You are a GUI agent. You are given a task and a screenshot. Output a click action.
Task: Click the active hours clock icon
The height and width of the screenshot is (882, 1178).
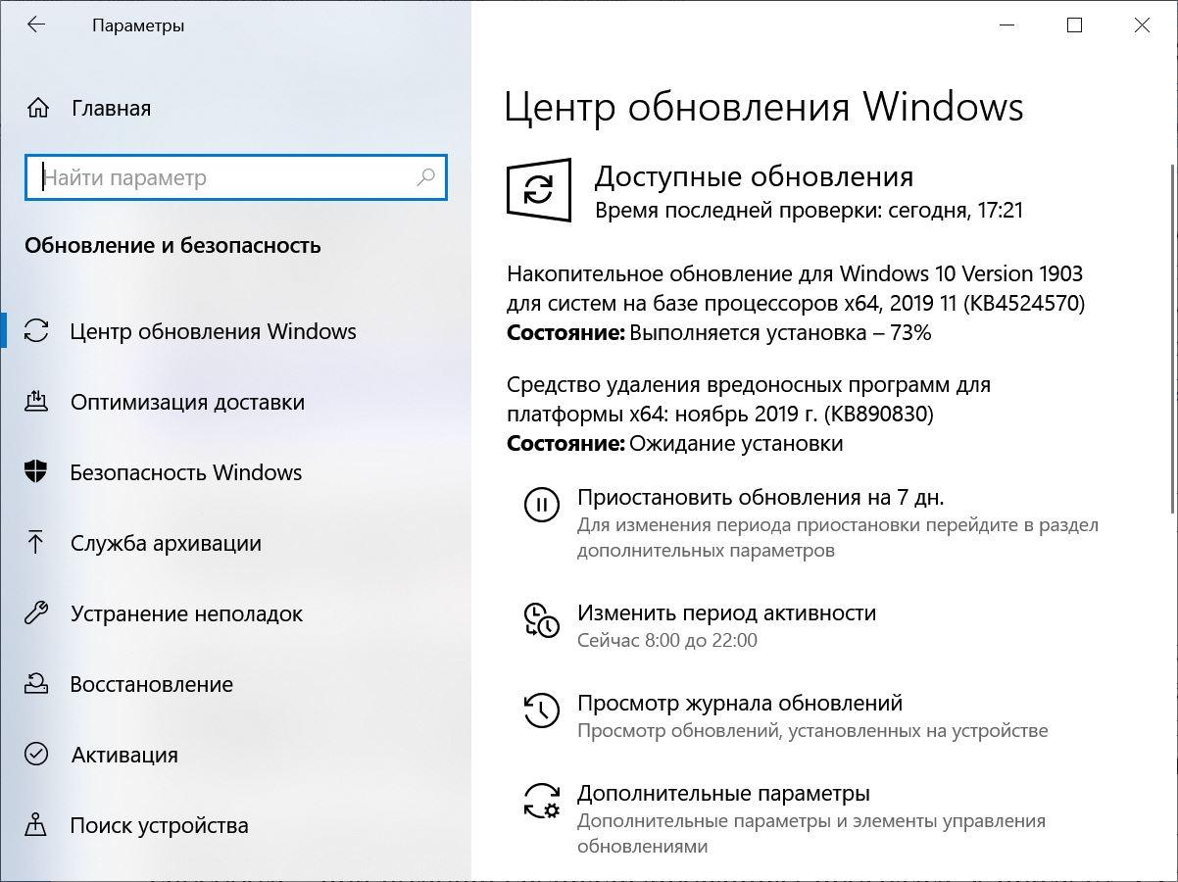point(541,619)
